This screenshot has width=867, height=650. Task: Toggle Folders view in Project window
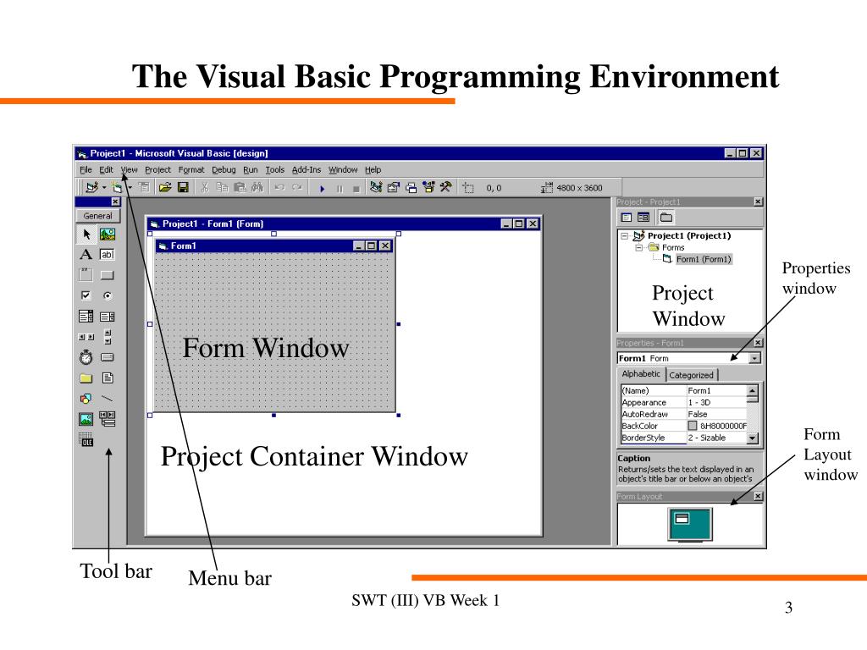tap(666, 218)
